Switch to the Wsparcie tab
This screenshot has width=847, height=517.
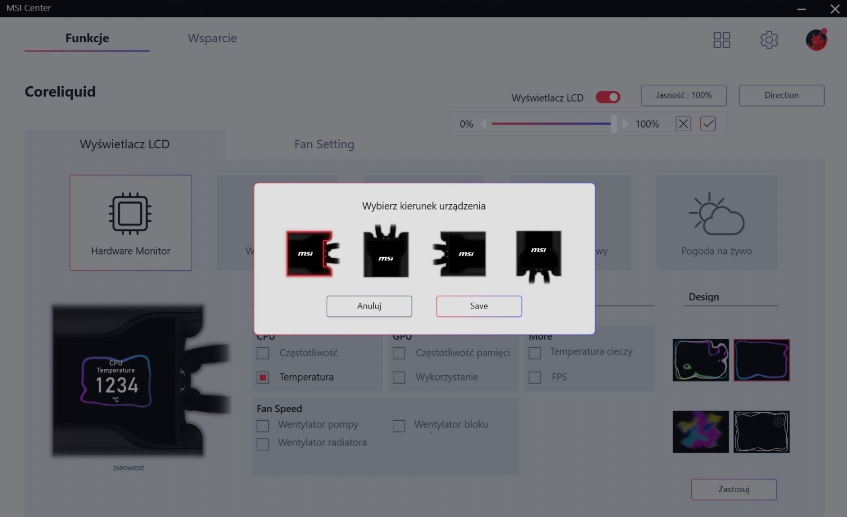click(x=212, y=38)
